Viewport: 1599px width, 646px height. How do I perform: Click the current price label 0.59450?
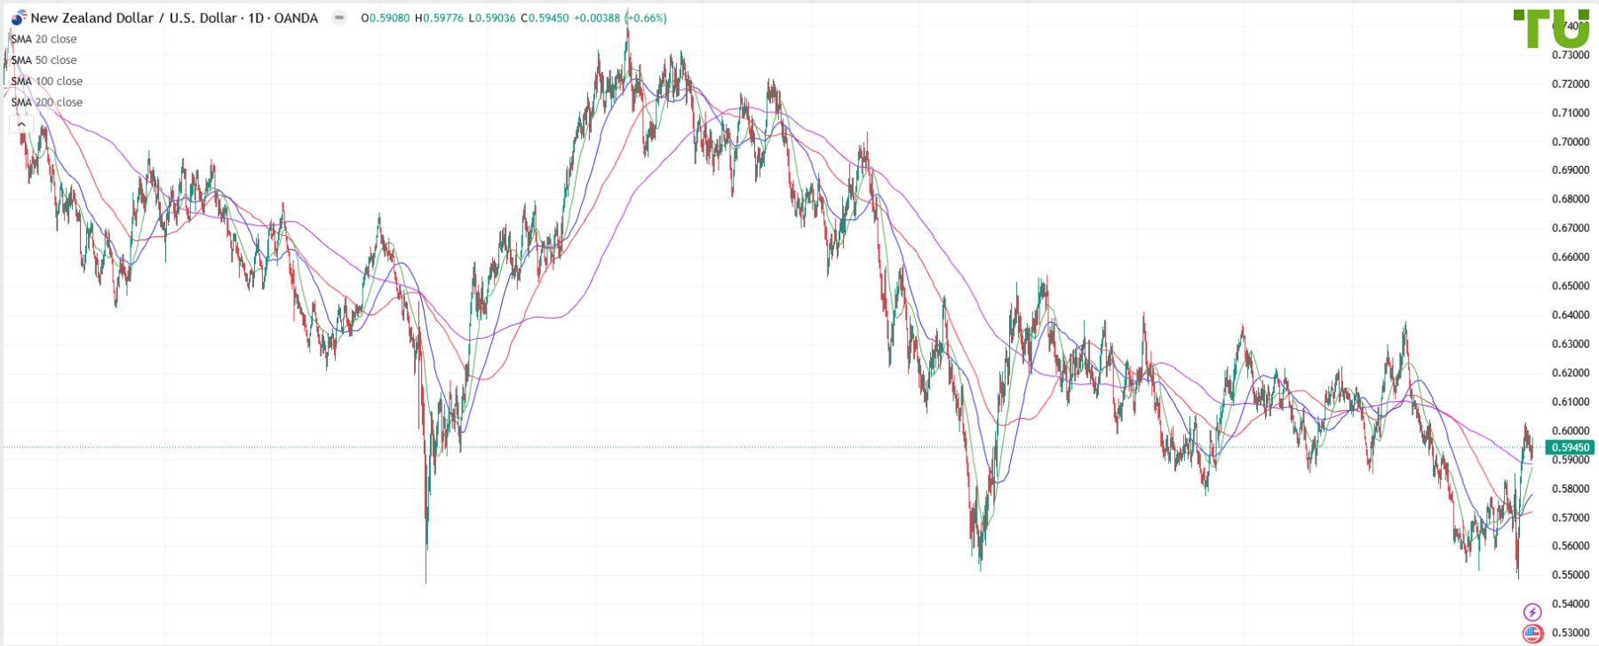(1571, 447)
